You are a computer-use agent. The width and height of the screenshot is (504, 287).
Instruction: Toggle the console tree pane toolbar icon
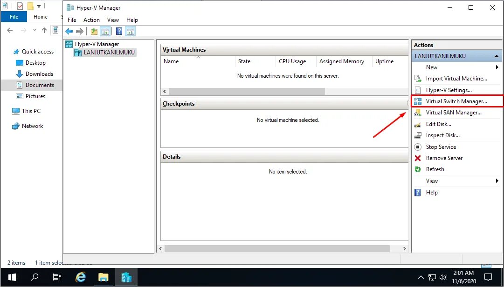pos(105,32)
